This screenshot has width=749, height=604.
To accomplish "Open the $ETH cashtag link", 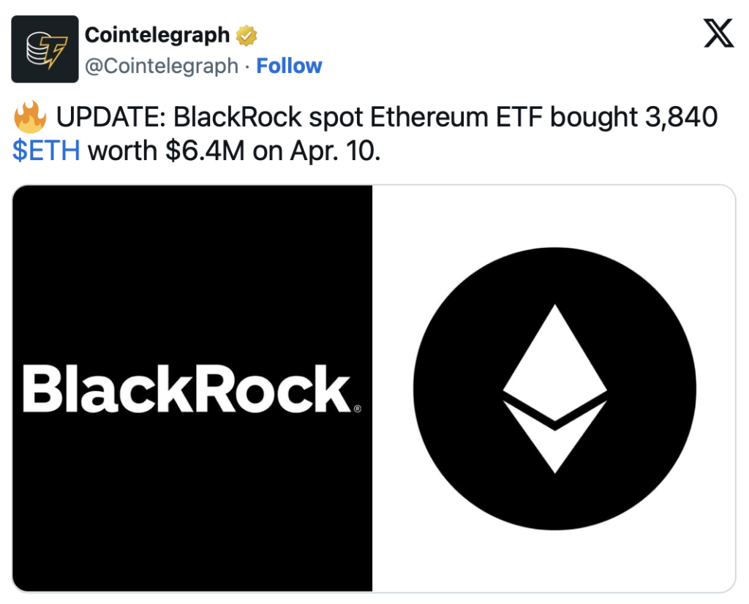I will [x=46, y=151].
